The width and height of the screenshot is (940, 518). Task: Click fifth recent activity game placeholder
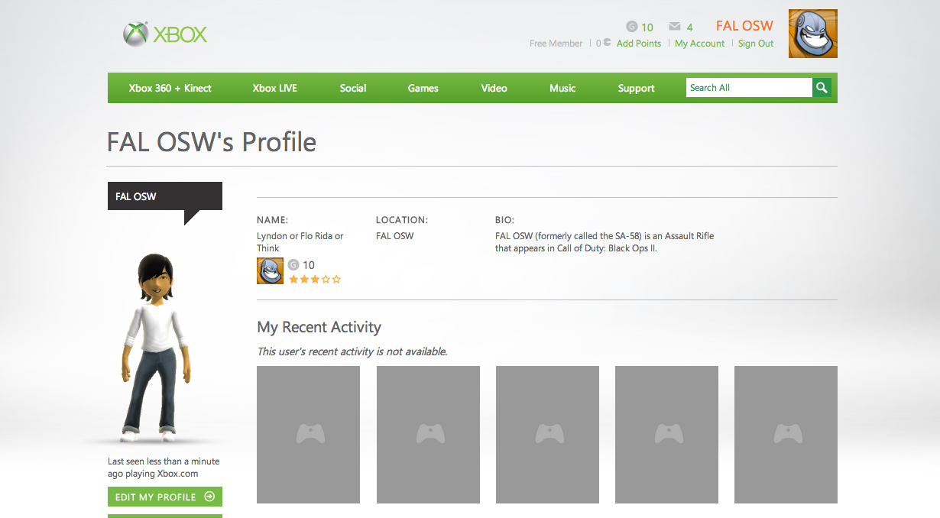786,435
